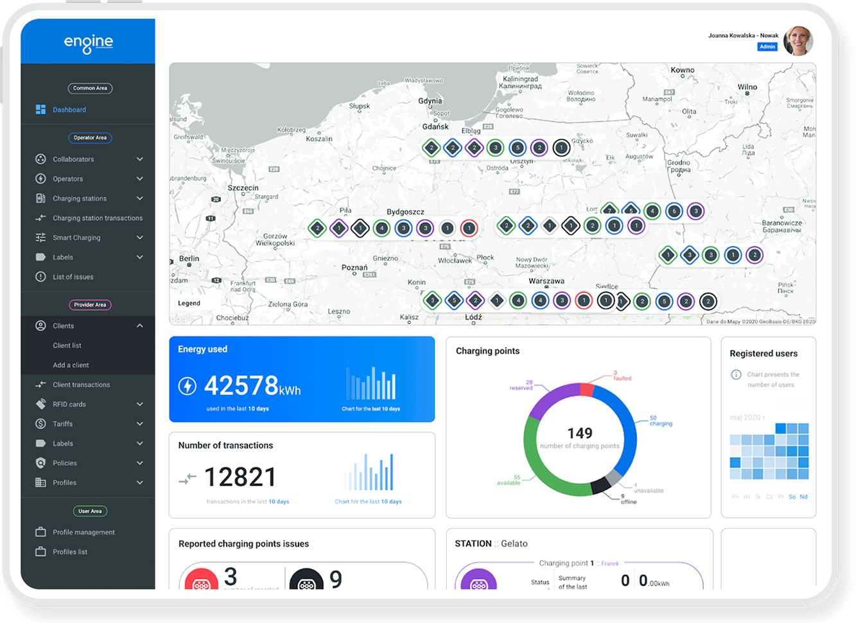Image resolution: width=856 pixels, height=623 pixels.
Task: Collapse the Clients section chevron
Action: coord(140,326)
